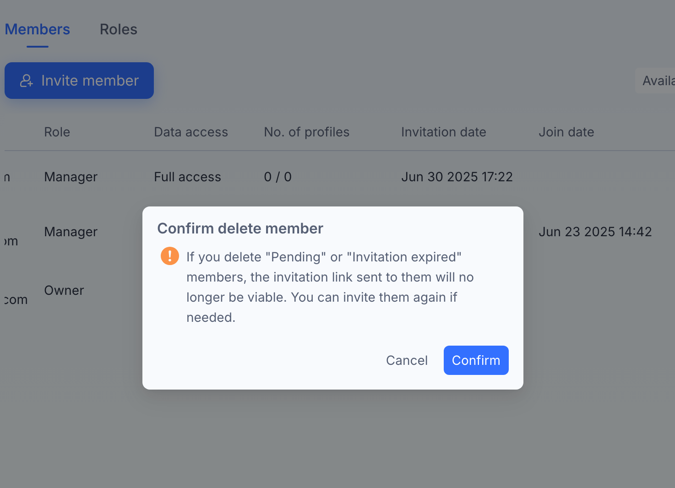Screen dimensions: 675x488
Task: Select the Full access cell
Action: coord(187,177)
